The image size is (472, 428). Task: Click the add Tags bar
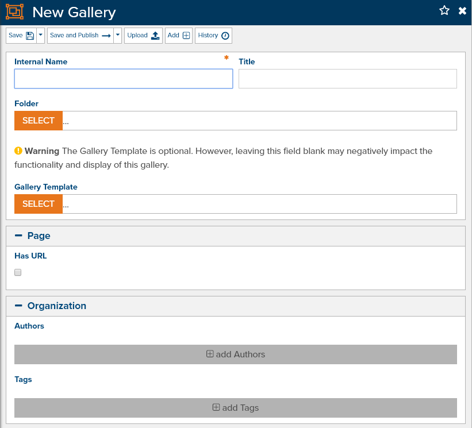[x=236, y=408]
